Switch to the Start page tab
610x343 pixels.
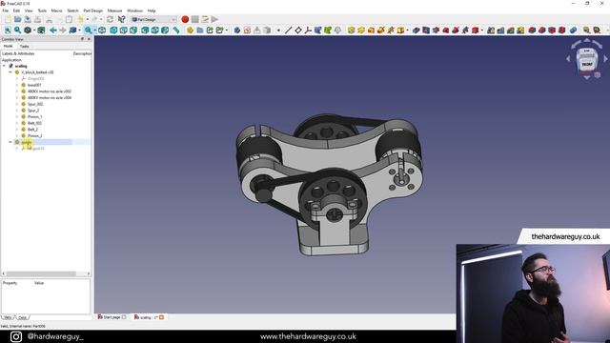pos(112,317)
